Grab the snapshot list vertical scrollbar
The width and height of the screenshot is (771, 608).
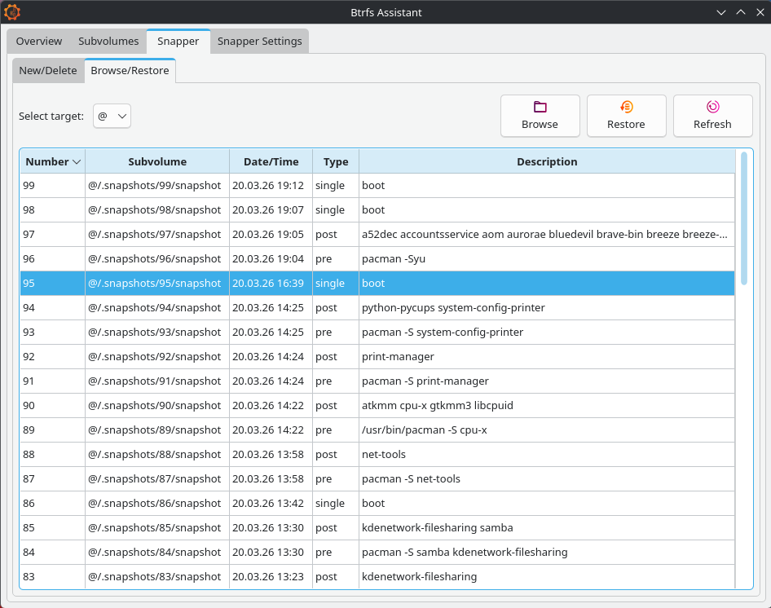(x=743, y=218)
